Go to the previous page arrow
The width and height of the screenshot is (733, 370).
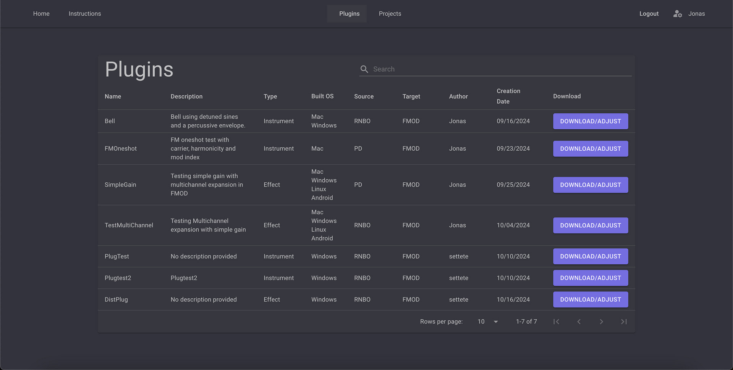[579, 322]
